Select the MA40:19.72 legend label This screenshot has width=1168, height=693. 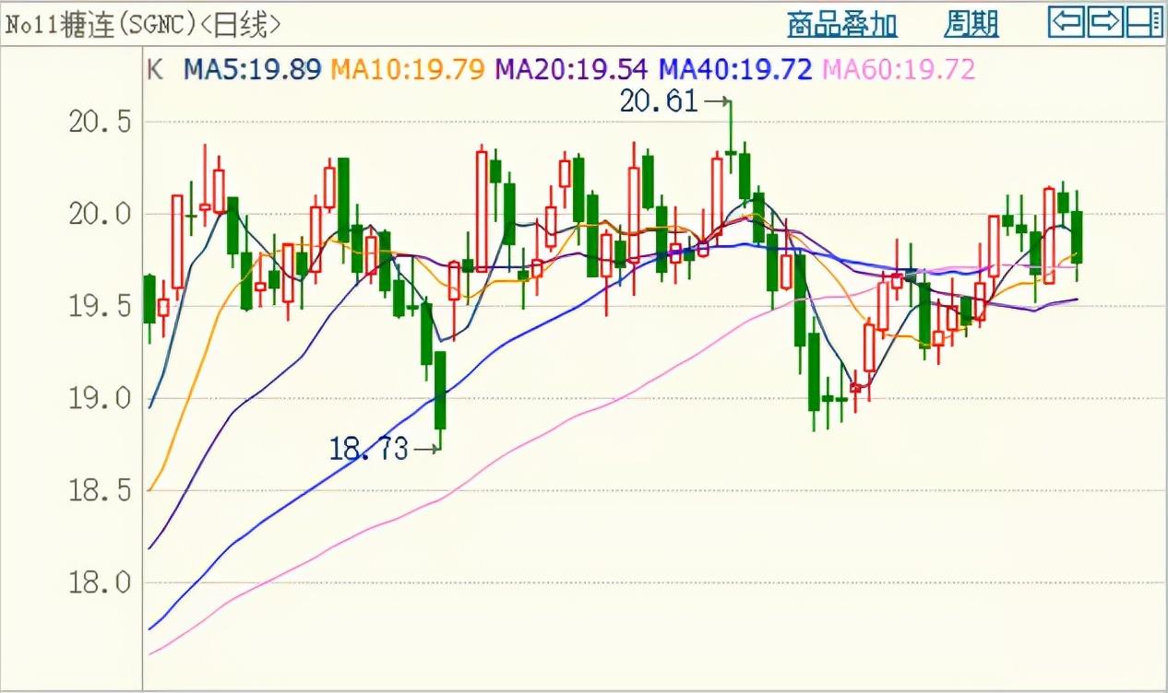pyautogui.click(x=736, y=69)
